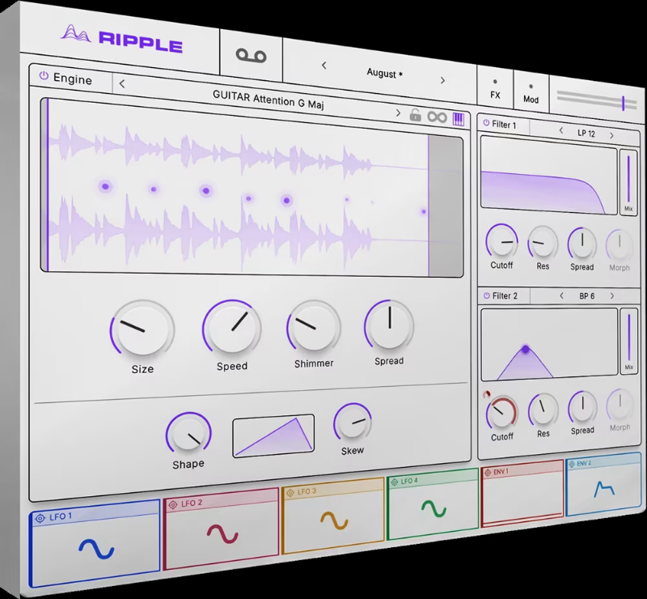
Task: Click the ENV 2 envelope shape icon
Action: click(604, 489)
